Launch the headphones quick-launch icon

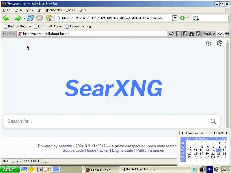click(x=39, y=170)
